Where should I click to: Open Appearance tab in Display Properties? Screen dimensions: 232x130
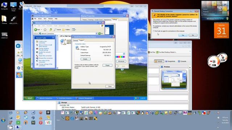click(x=107, y=19)
